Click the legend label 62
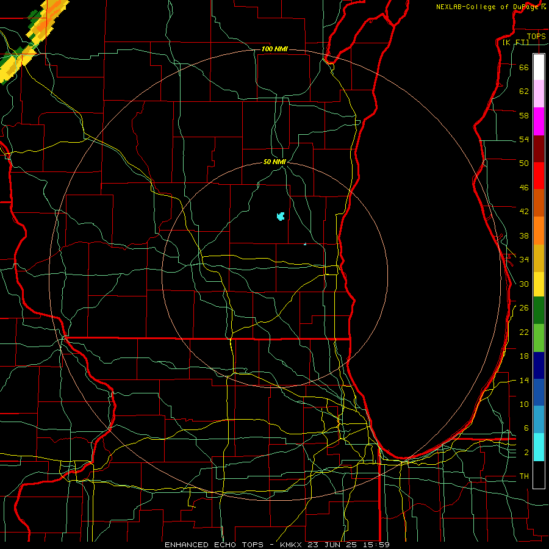549x549 pixels. tap(524, 91)
